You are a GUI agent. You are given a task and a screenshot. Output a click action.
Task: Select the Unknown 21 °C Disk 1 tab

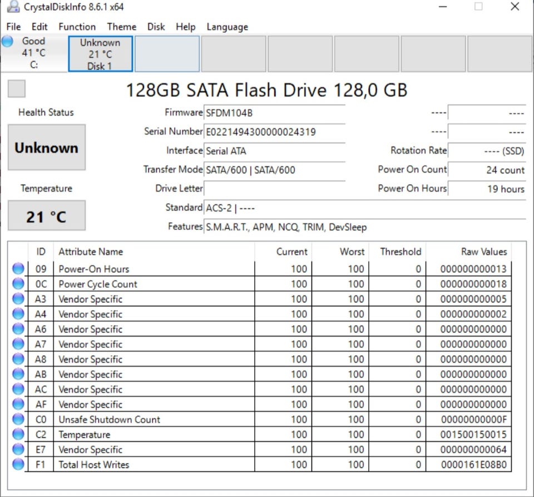[x=100, y=54]
